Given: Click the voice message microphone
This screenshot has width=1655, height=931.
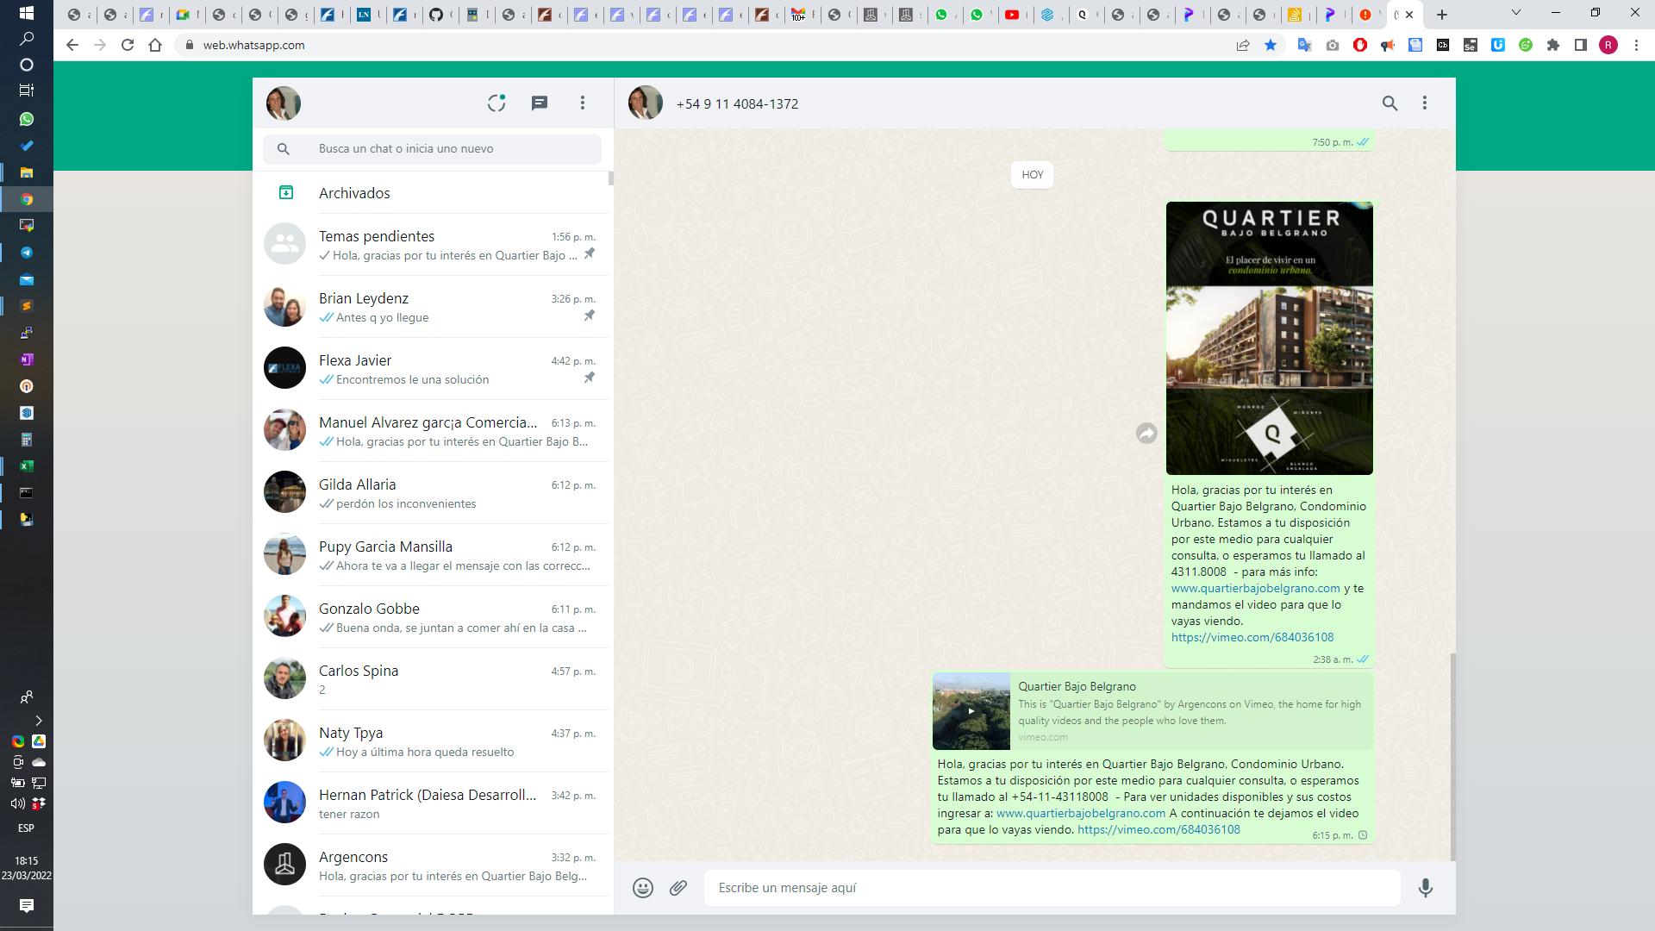Looking at the screenshot, I should click(1426, 888).
